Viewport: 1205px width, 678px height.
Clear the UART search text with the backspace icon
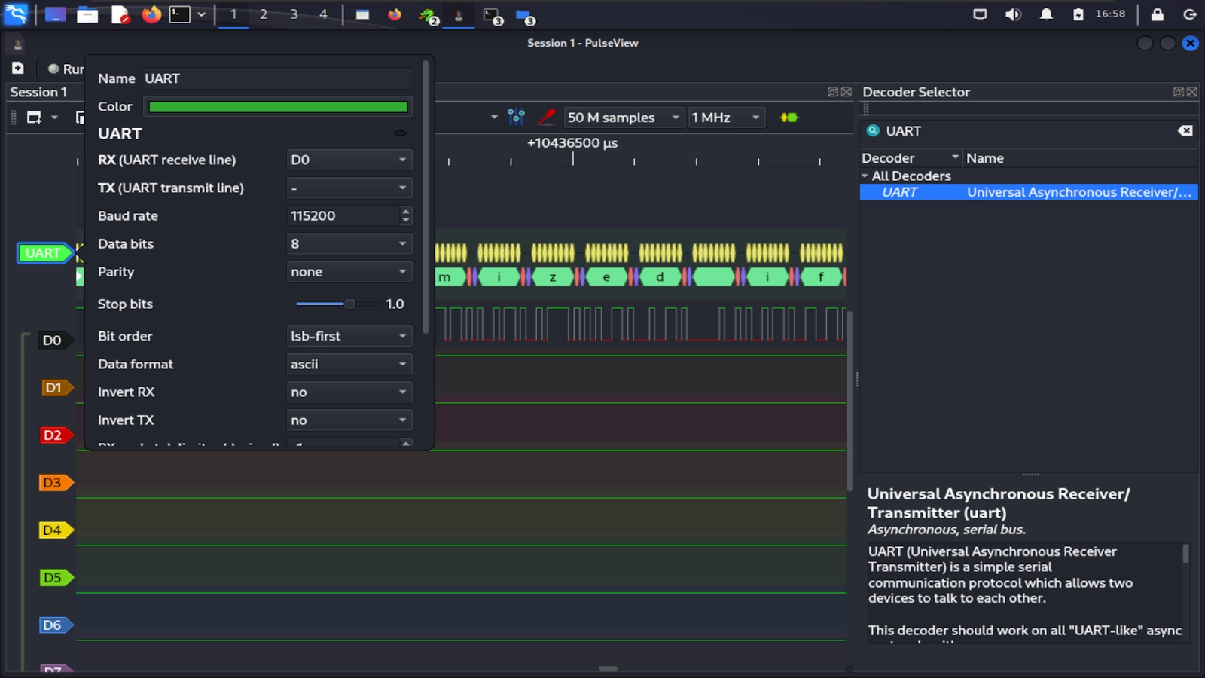[1185, 130]
